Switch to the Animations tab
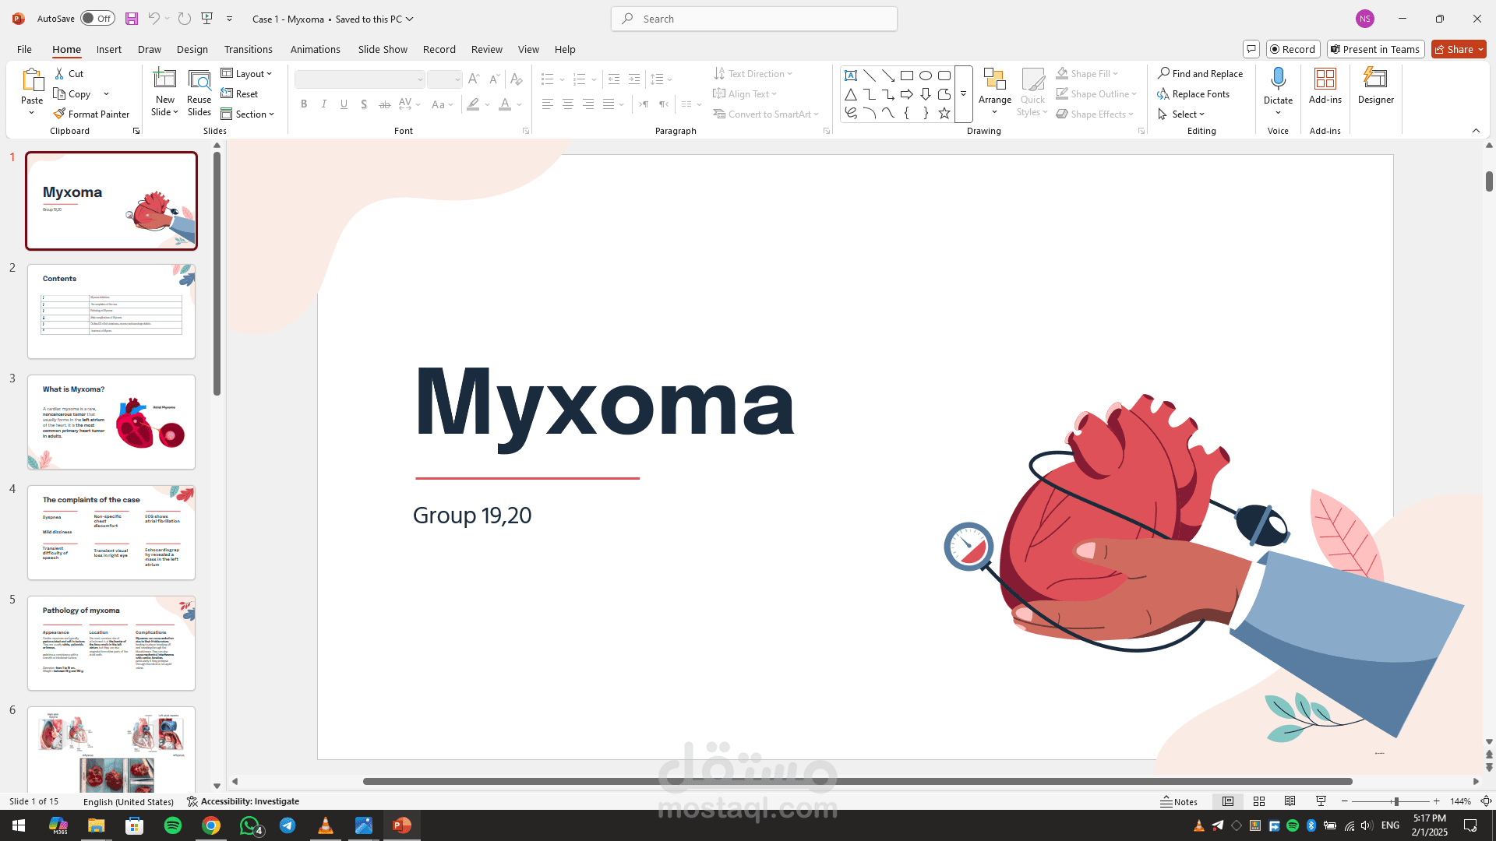 click(x=316, y=49)
